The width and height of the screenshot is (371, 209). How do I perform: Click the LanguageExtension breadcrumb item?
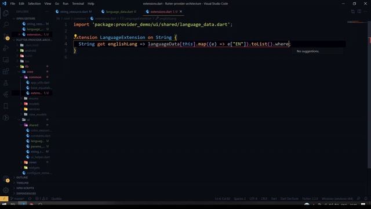pyautogui.click(x=137, y=19)
